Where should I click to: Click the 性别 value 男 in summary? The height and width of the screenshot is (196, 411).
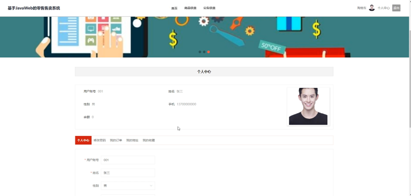coord(93,104)
